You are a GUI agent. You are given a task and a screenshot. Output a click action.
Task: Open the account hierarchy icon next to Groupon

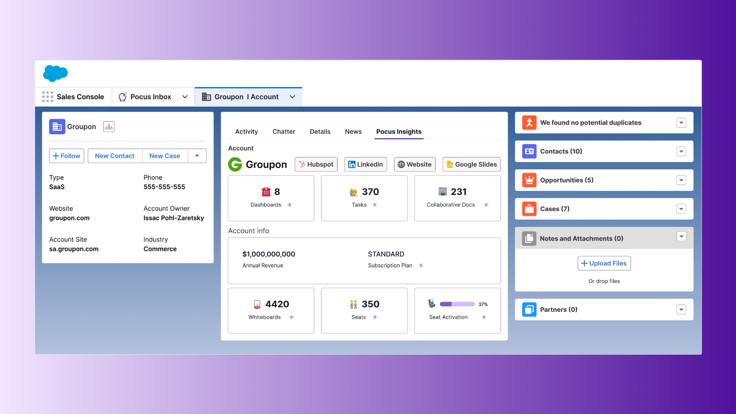[x=109, y=126]
